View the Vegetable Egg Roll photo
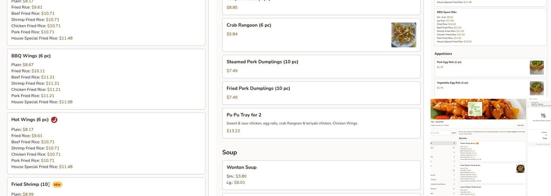Image resolution: width=551 pixels, height=196 pixels. 536,88
